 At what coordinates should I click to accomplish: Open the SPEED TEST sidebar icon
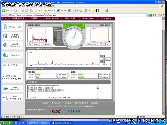pos(5,27)
